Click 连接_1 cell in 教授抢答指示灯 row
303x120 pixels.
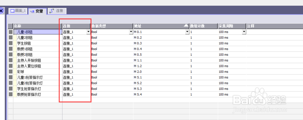point(76,95)
